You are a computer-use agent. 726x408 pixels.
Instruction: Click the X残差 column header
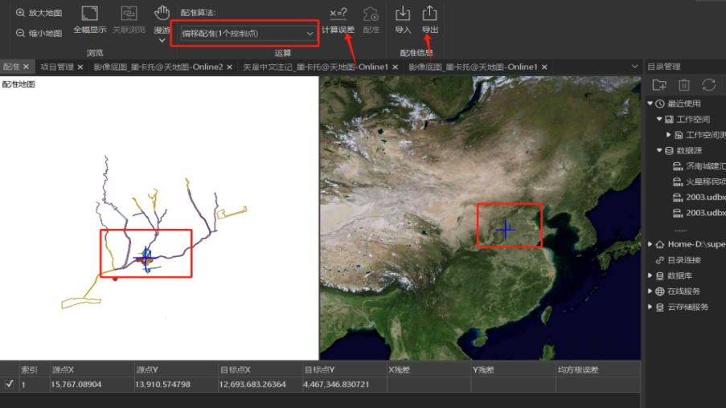tap(429, 369)
